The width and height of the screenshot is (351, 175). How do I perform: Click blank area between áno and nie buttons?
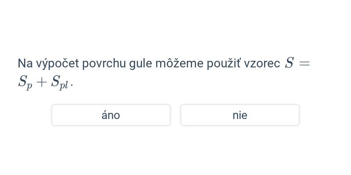pyautogui.click(x=175, y=115)
